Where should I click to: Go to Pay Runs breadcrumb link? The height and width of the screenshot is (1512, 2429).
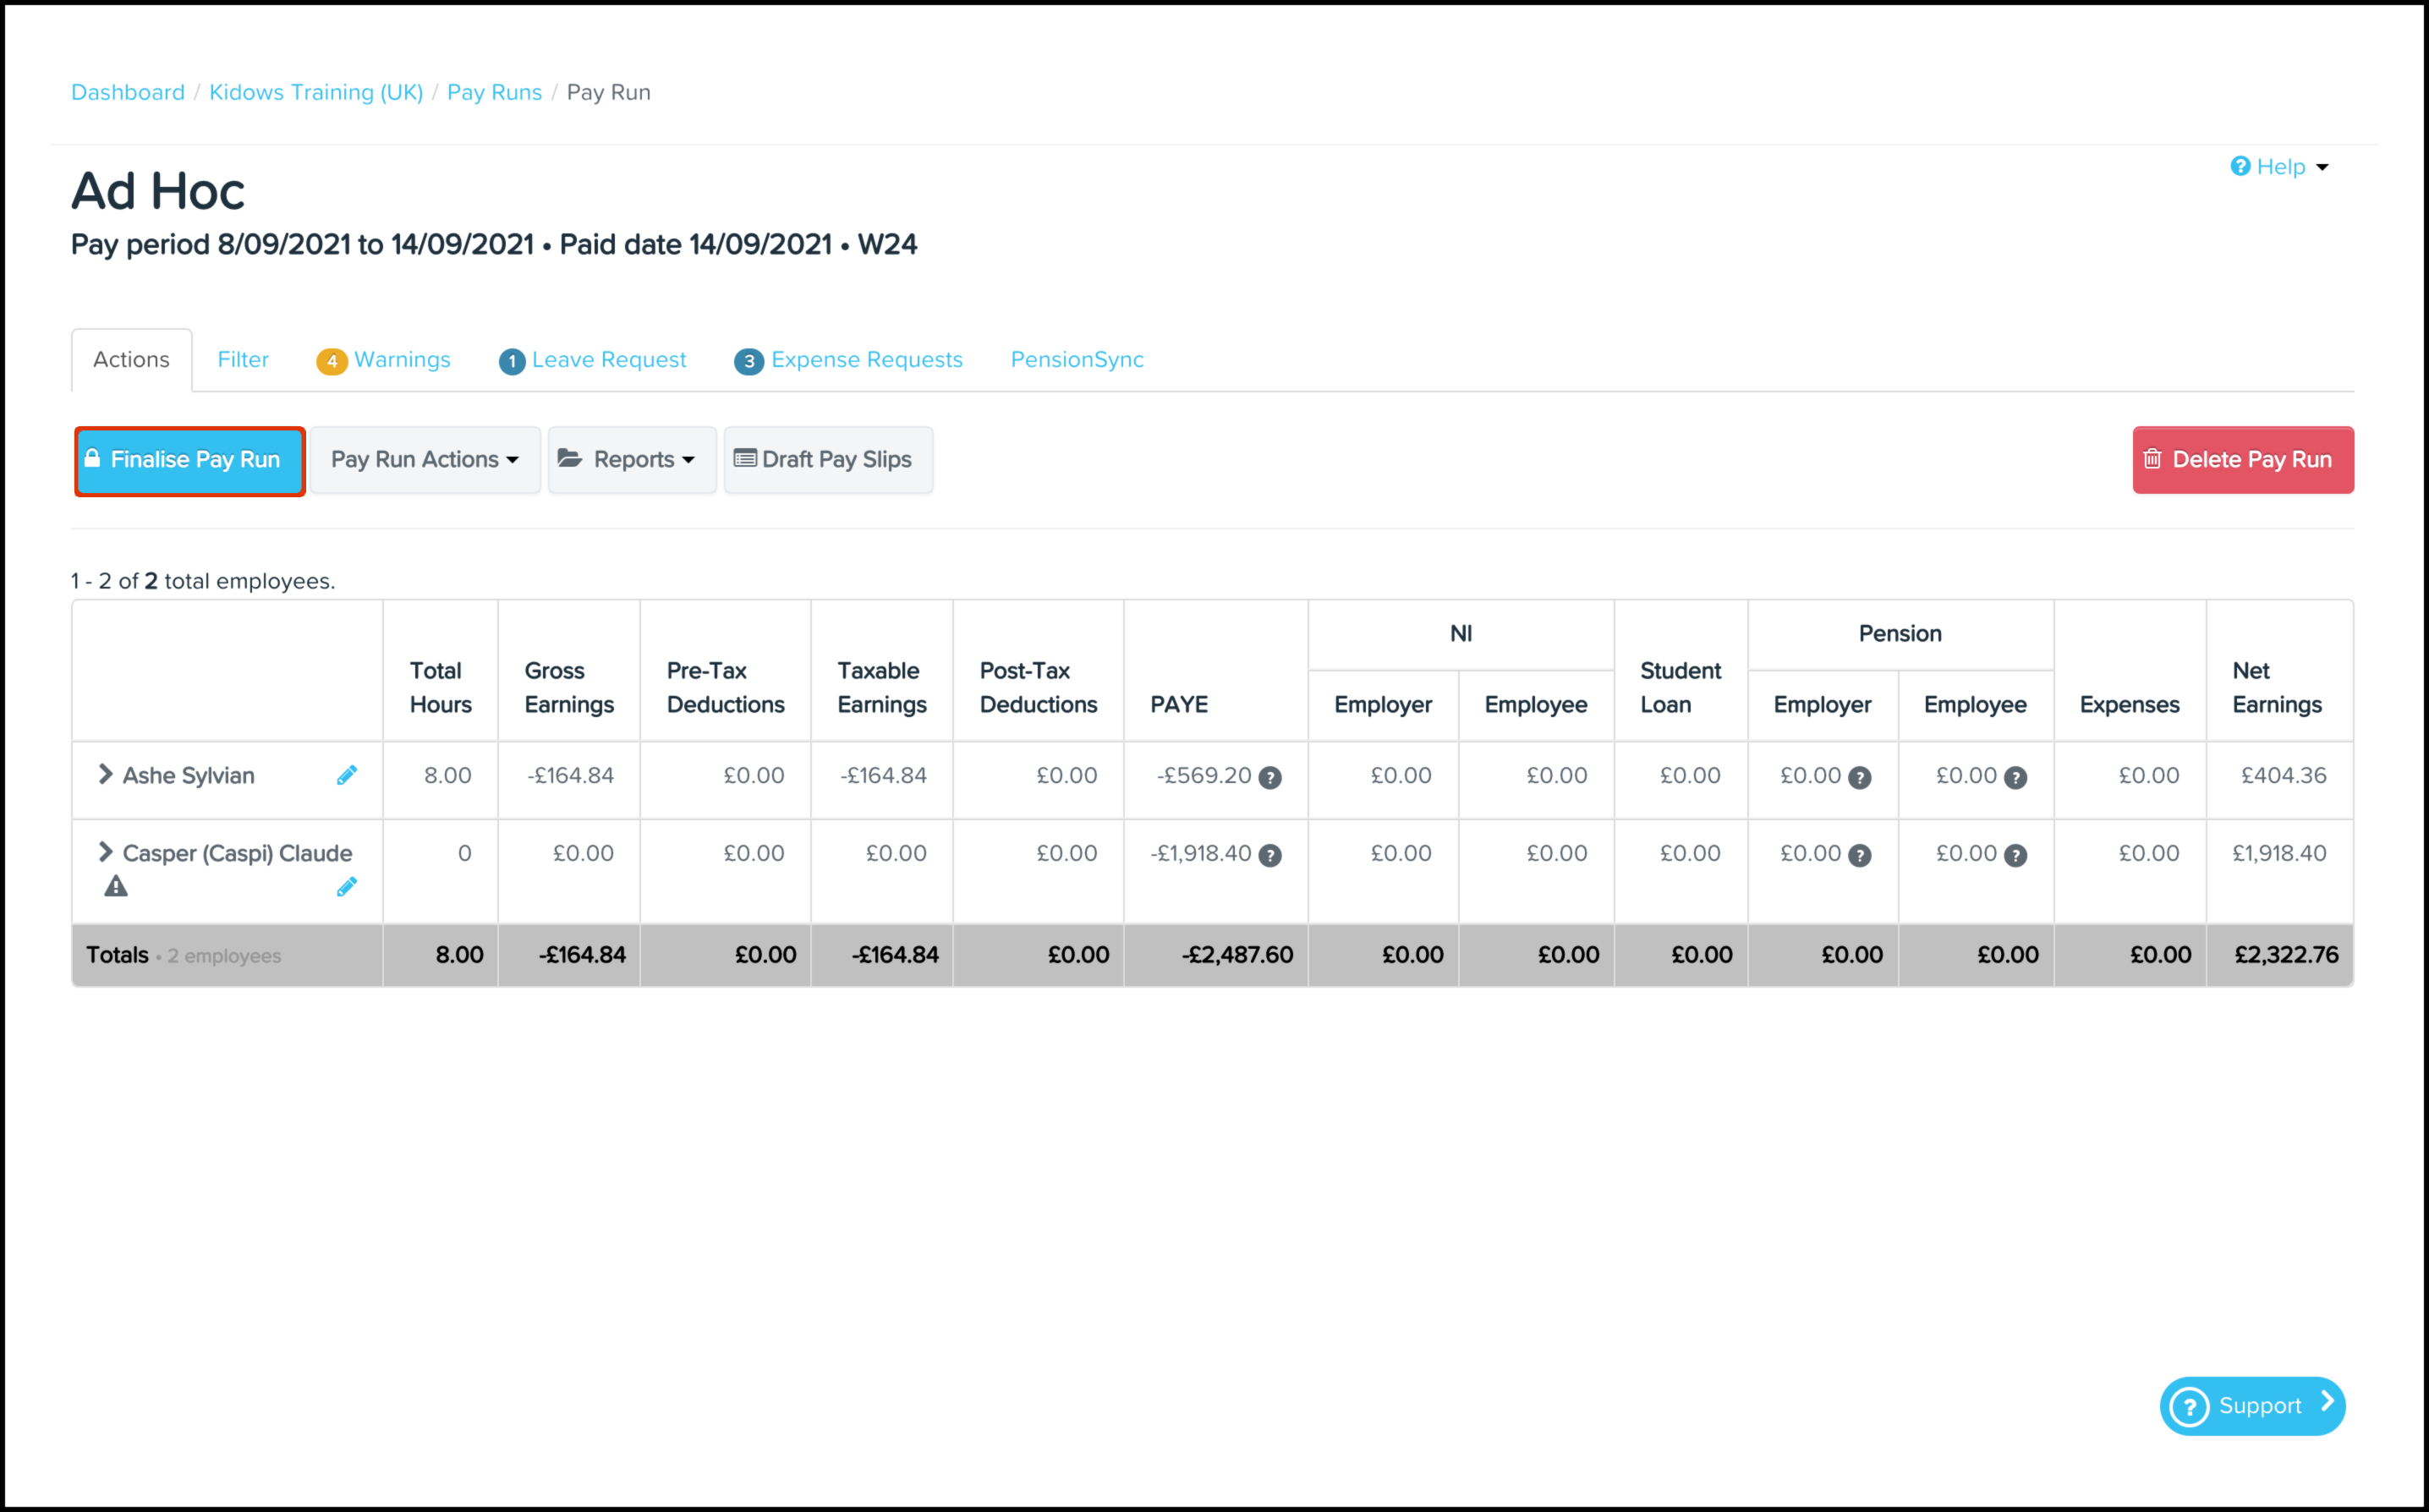coord(494,92)
